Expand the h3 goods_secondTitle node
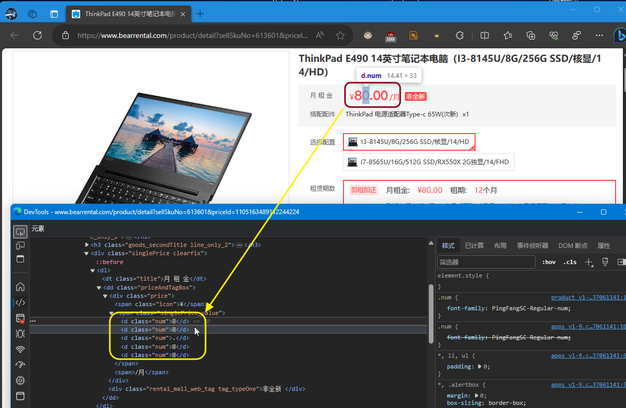The height and width of the screenshot is (408, 626). (x=87, y=245)
